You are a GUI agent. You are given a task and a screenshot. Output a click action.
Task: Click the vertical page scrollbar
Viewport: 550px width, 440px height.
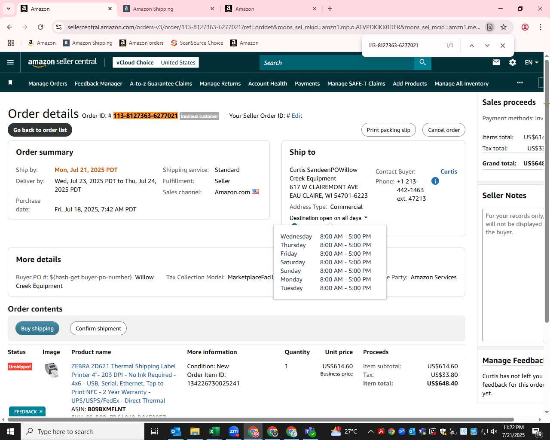(x=547, y=191)
